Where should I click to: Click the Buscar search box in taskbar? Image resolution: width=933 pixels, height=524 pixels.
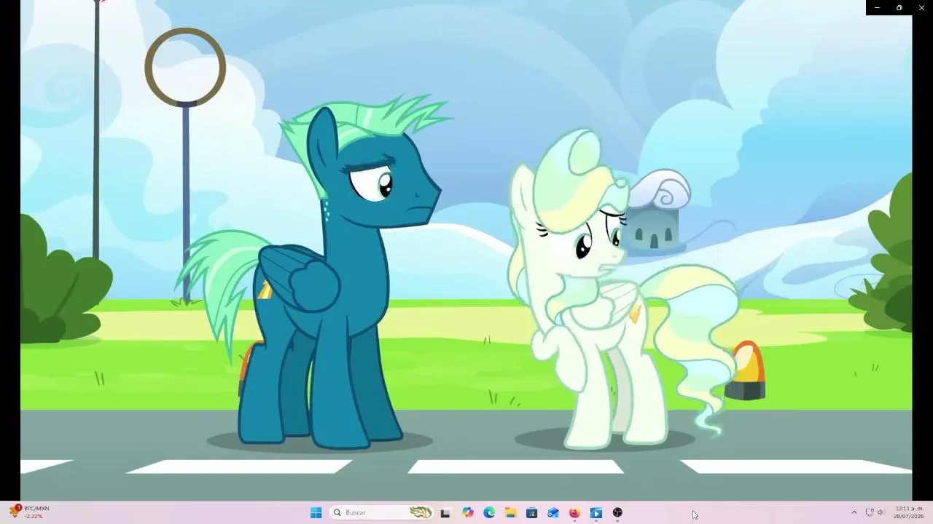click(x=382, y=513)
